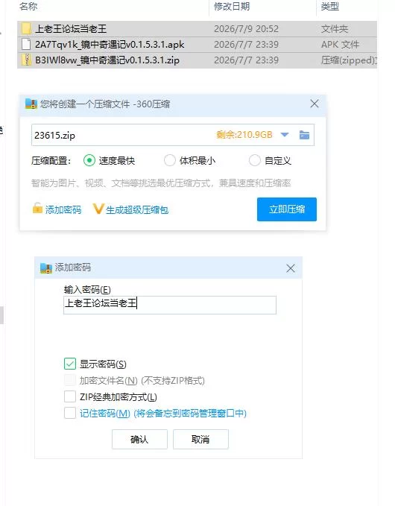Open the 添加密码 link

(x=63, y=209)
